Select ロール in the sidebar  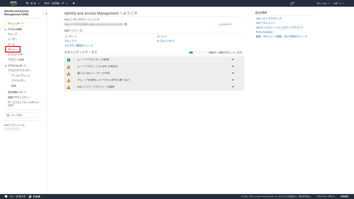point(11,44)
